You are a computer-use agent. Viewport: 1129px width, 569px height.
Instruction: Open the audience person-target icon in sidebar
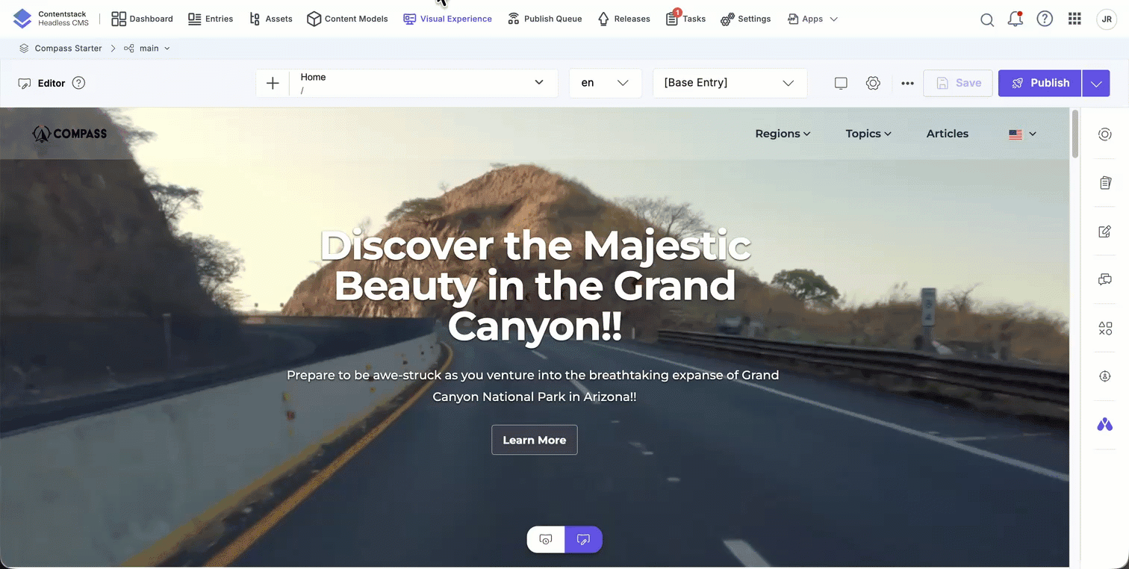point(1105,376)
